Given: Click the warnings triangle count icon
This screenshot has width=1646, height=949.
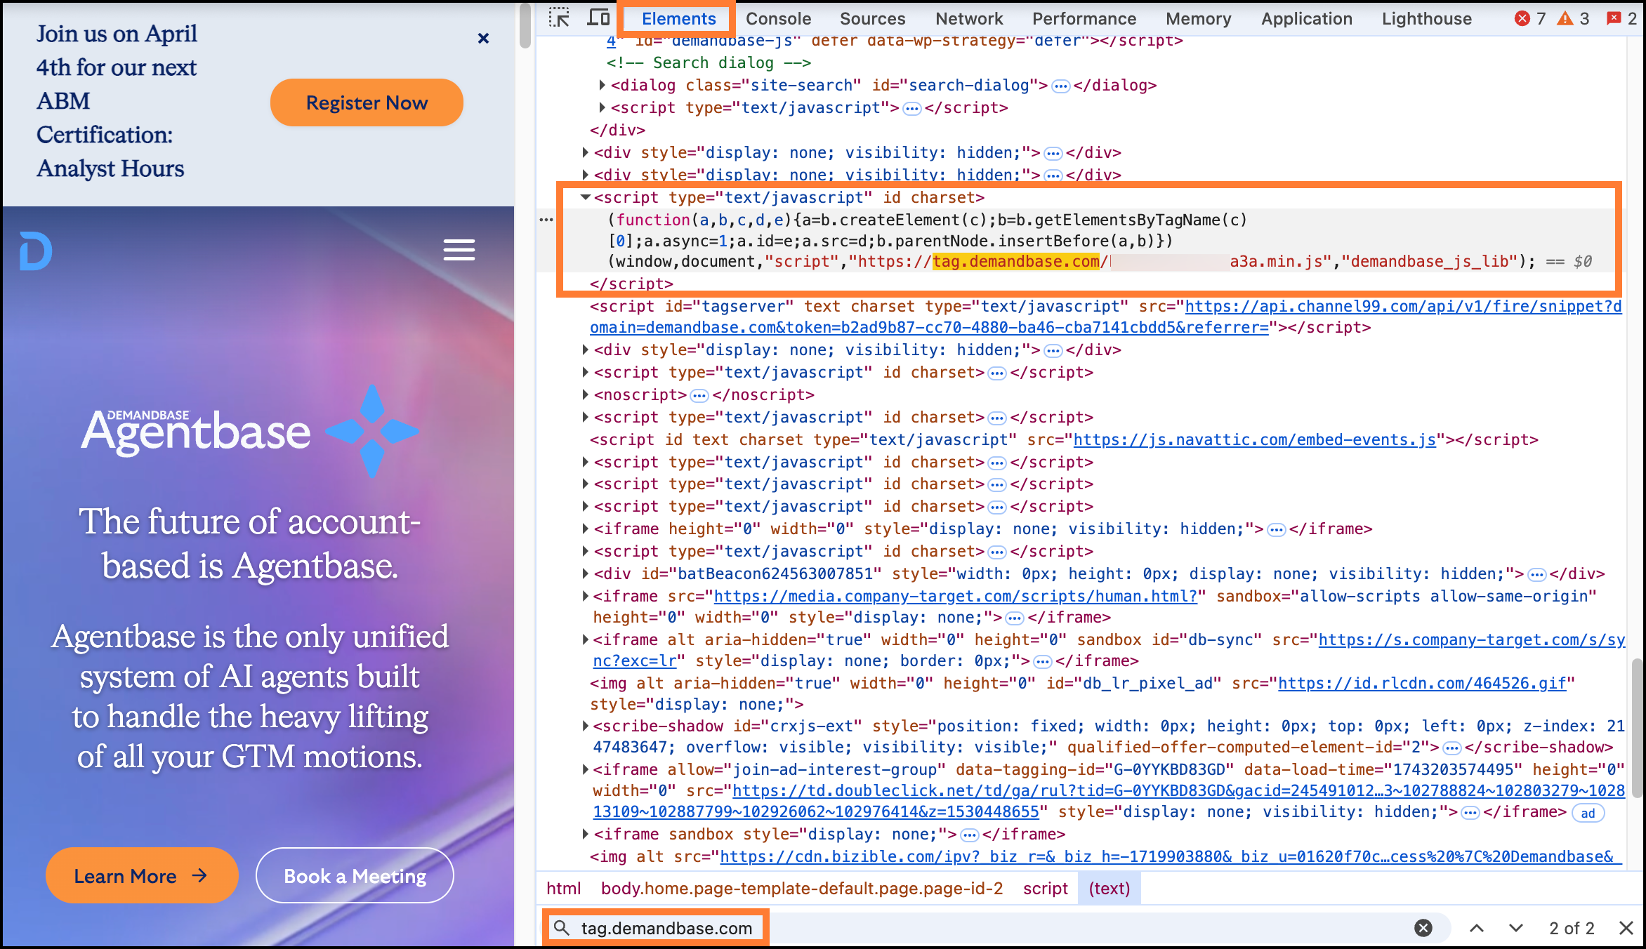Looking at the screenshot, I should click(1565, 19).
